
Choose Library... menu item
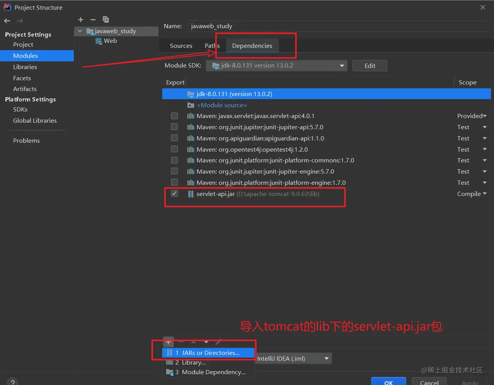coord(209,362)
